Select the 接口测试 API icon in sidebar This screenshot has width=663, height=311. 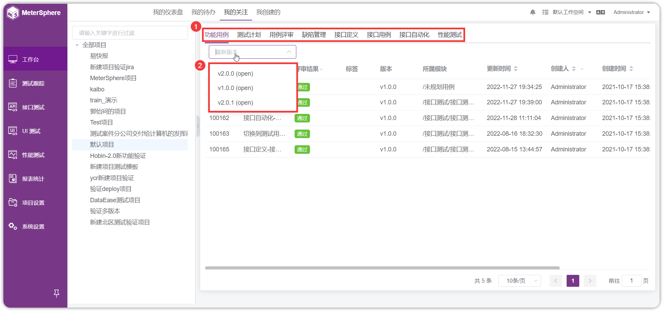coord(33,107)
